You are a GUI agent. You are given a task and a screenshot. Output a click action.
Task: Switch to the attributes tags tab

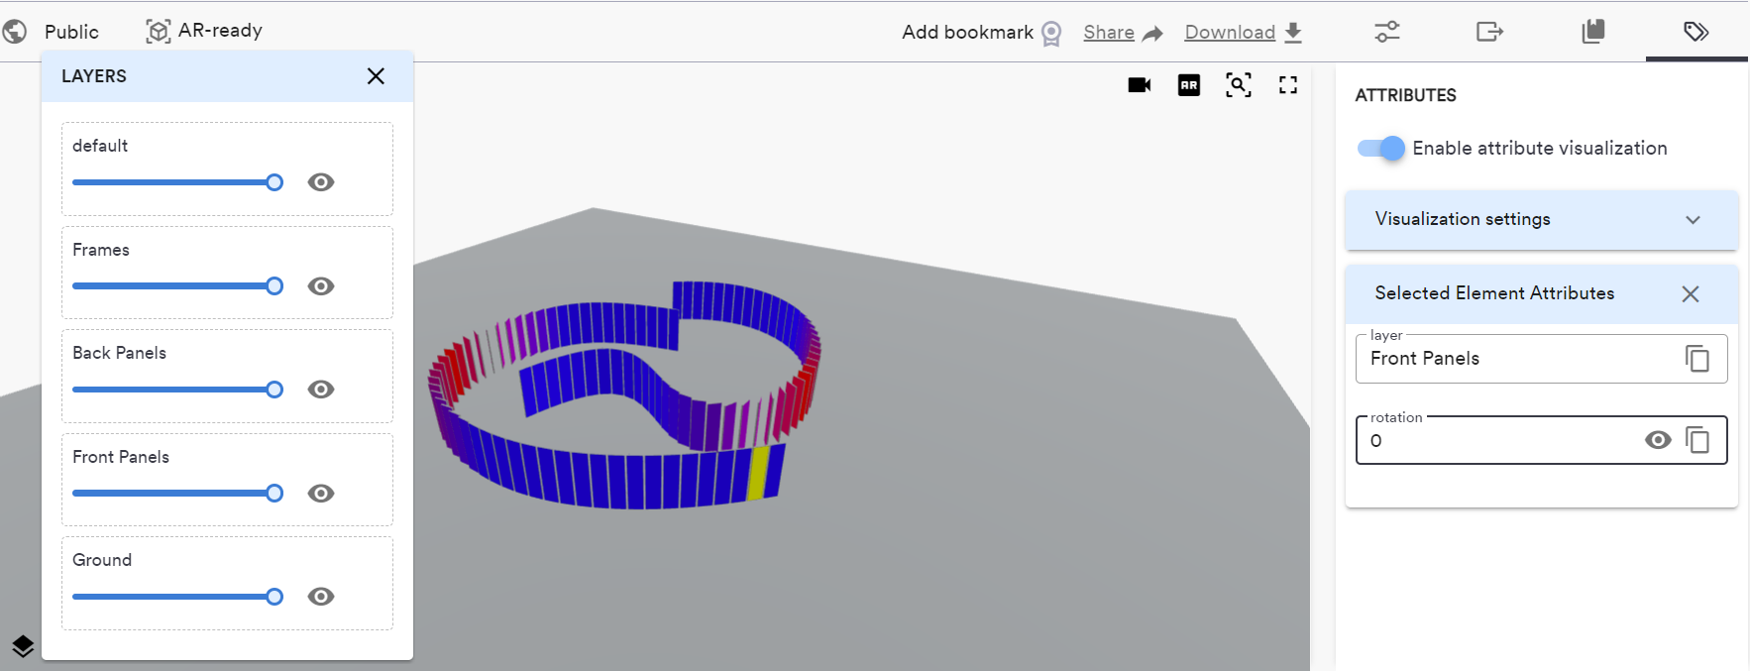tap(1696, 32)
